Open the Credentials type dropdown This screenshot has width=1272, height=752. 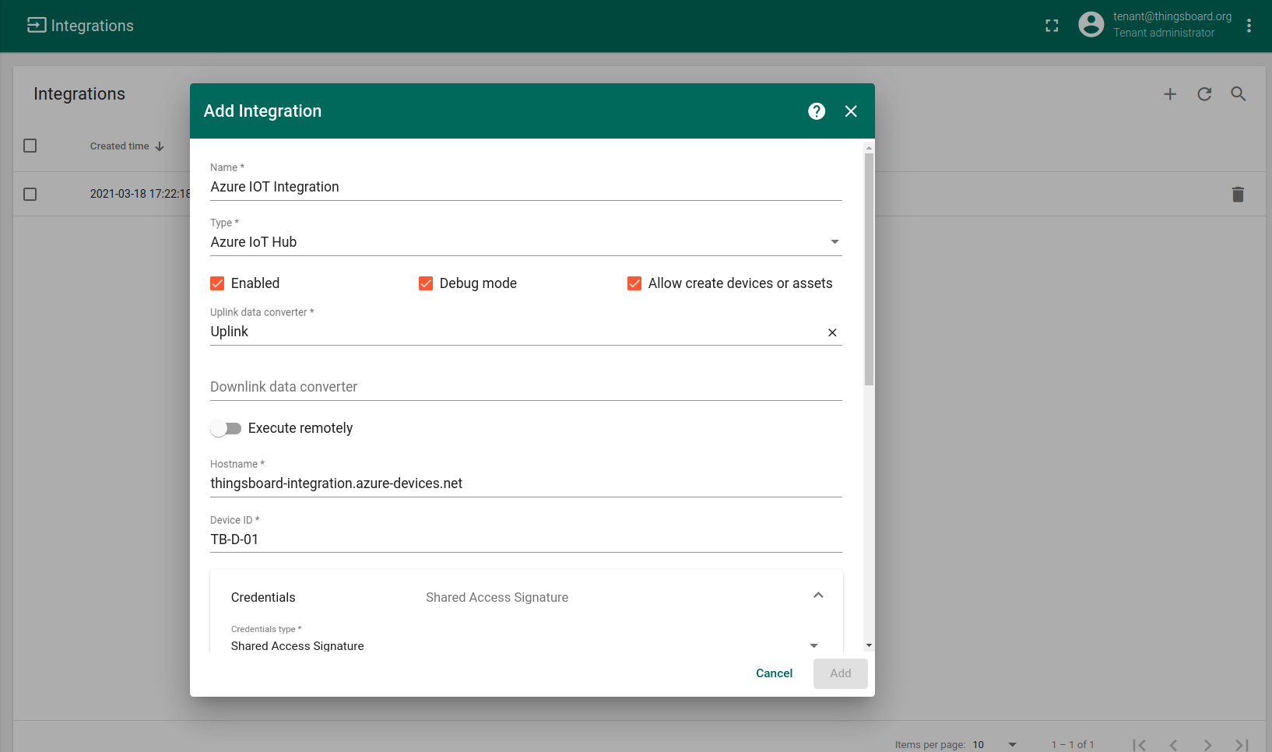tap(525, 646)
